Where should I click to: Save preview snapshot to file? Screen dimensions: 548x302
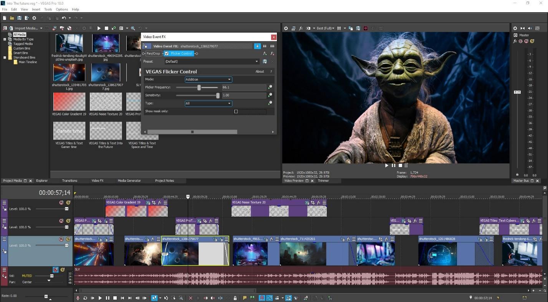point(358,28)
